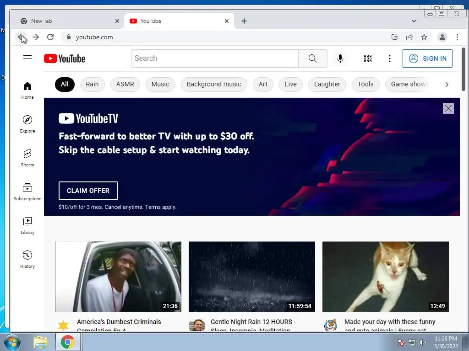469x351 pixels.
Task: Open Explore in sidebar
Action: pyautogui.click(x=27, y=124)
